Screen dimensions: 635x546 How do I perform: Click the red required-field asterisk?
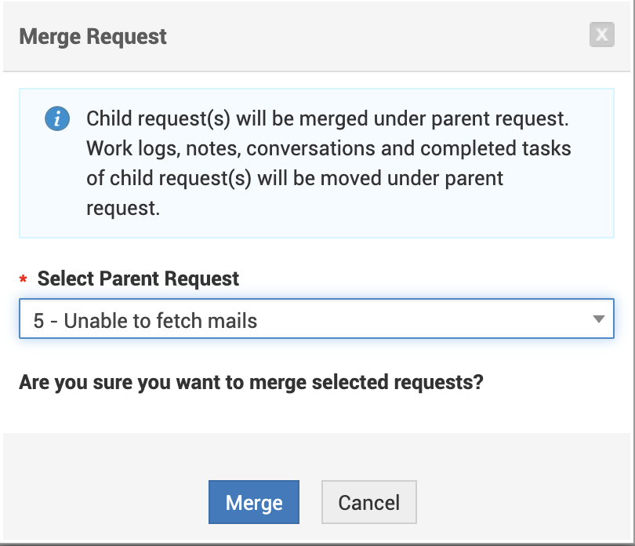(24, 280)
